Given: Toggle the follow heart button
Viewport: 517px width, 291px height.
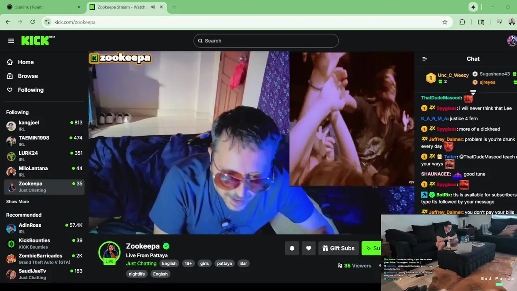Looking at the screenshot, I should click(x=309, y=248).
